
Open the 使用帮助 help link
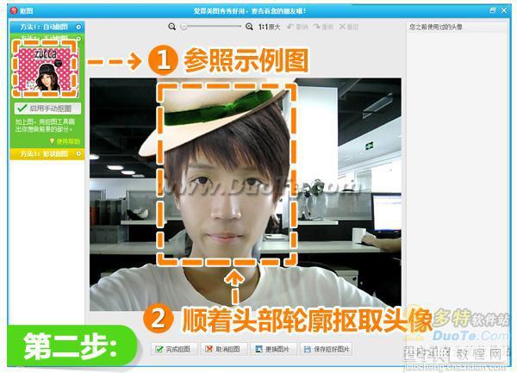65,141
